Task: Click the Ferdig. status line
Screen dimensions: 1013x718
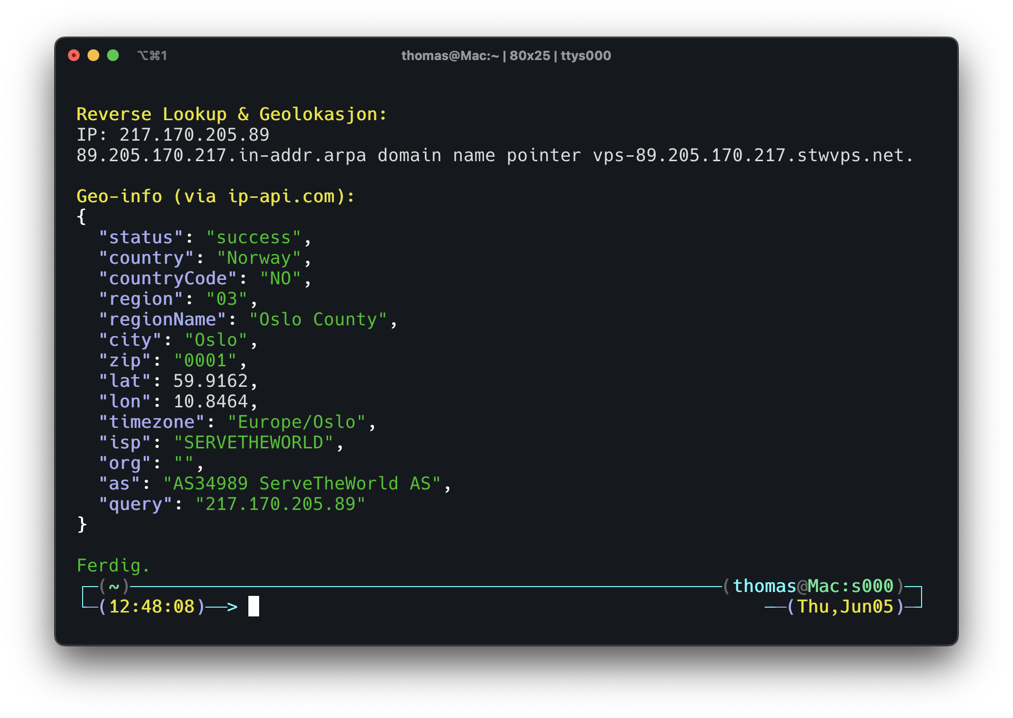Action: pyautogui.click(x=113, y=565)
